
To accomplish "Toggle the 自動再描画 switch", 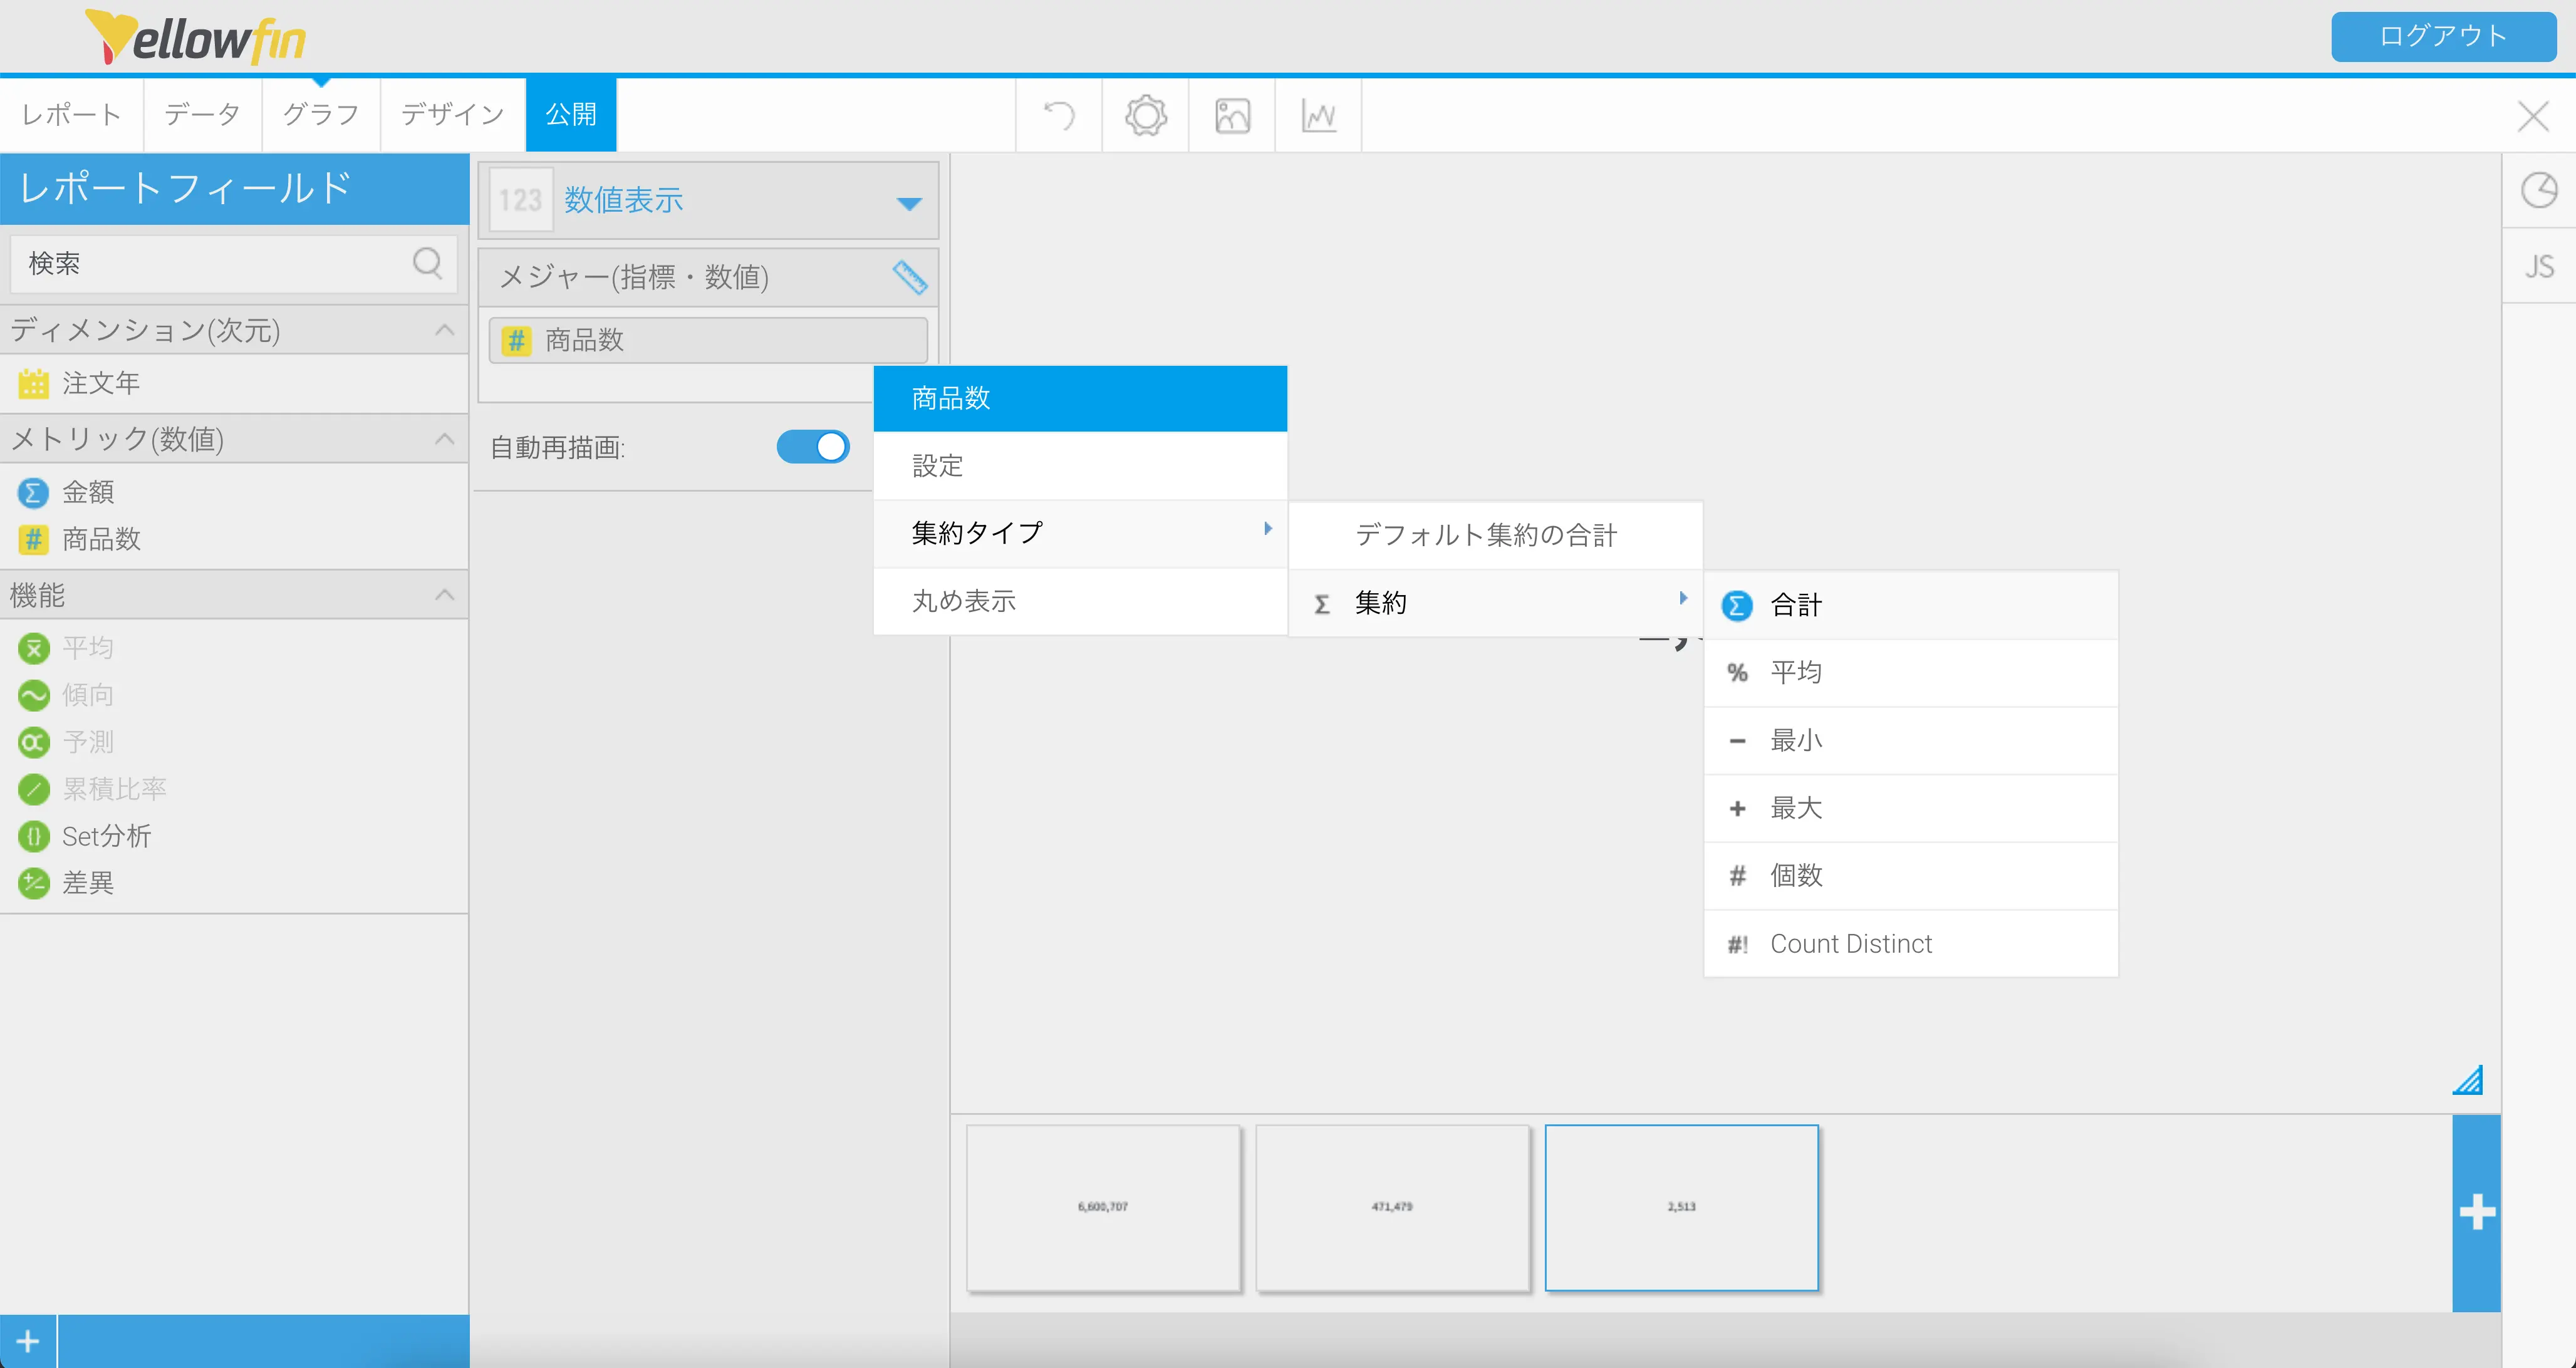I will pyautogui.click(x=813, y=447).
